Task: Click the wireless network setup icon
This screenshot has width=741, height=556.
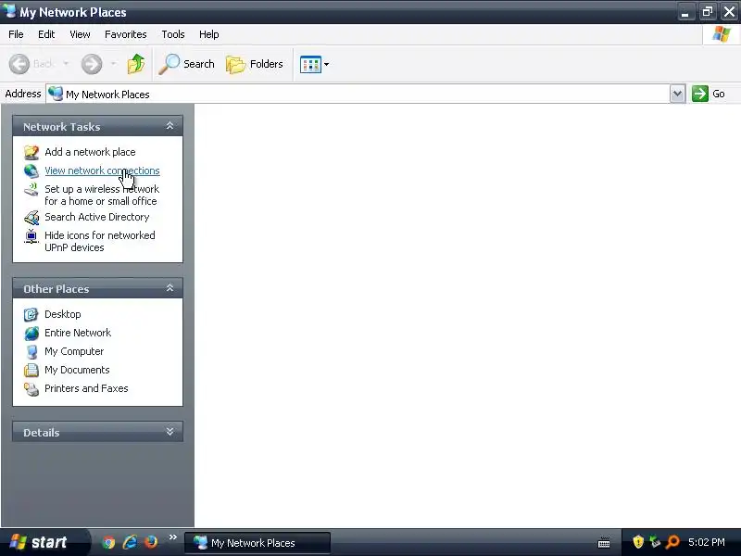Action: (31, 190)
